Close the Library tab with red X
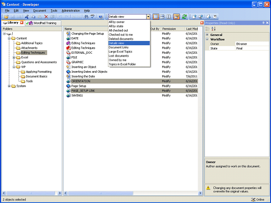Screen dimensions: 271x203 22,22
